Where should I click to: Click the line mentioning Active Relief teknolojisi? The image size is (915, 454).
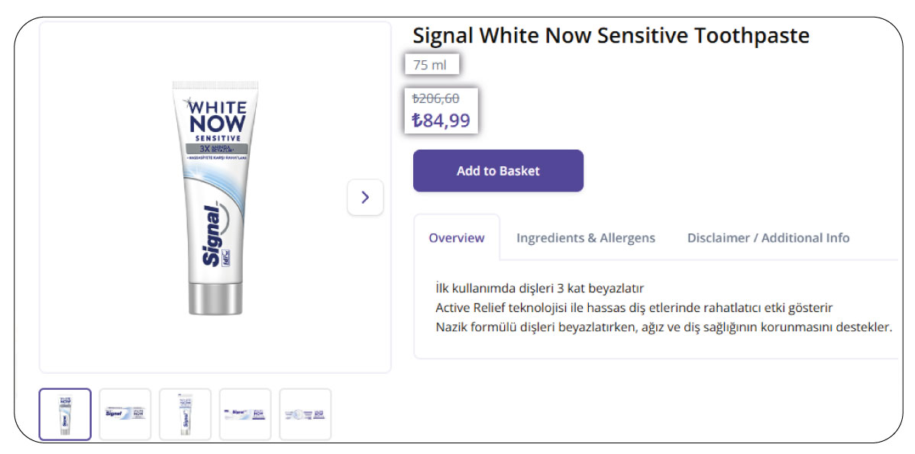635,307
